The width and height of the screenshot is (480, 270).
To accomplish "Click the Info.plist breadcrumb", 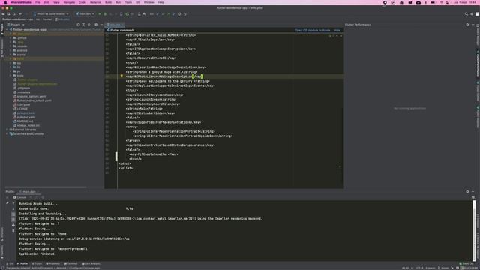I will 62,19.
